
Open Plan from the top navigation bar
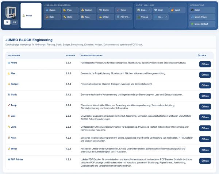pyautogui.click(x=70, y=10)
